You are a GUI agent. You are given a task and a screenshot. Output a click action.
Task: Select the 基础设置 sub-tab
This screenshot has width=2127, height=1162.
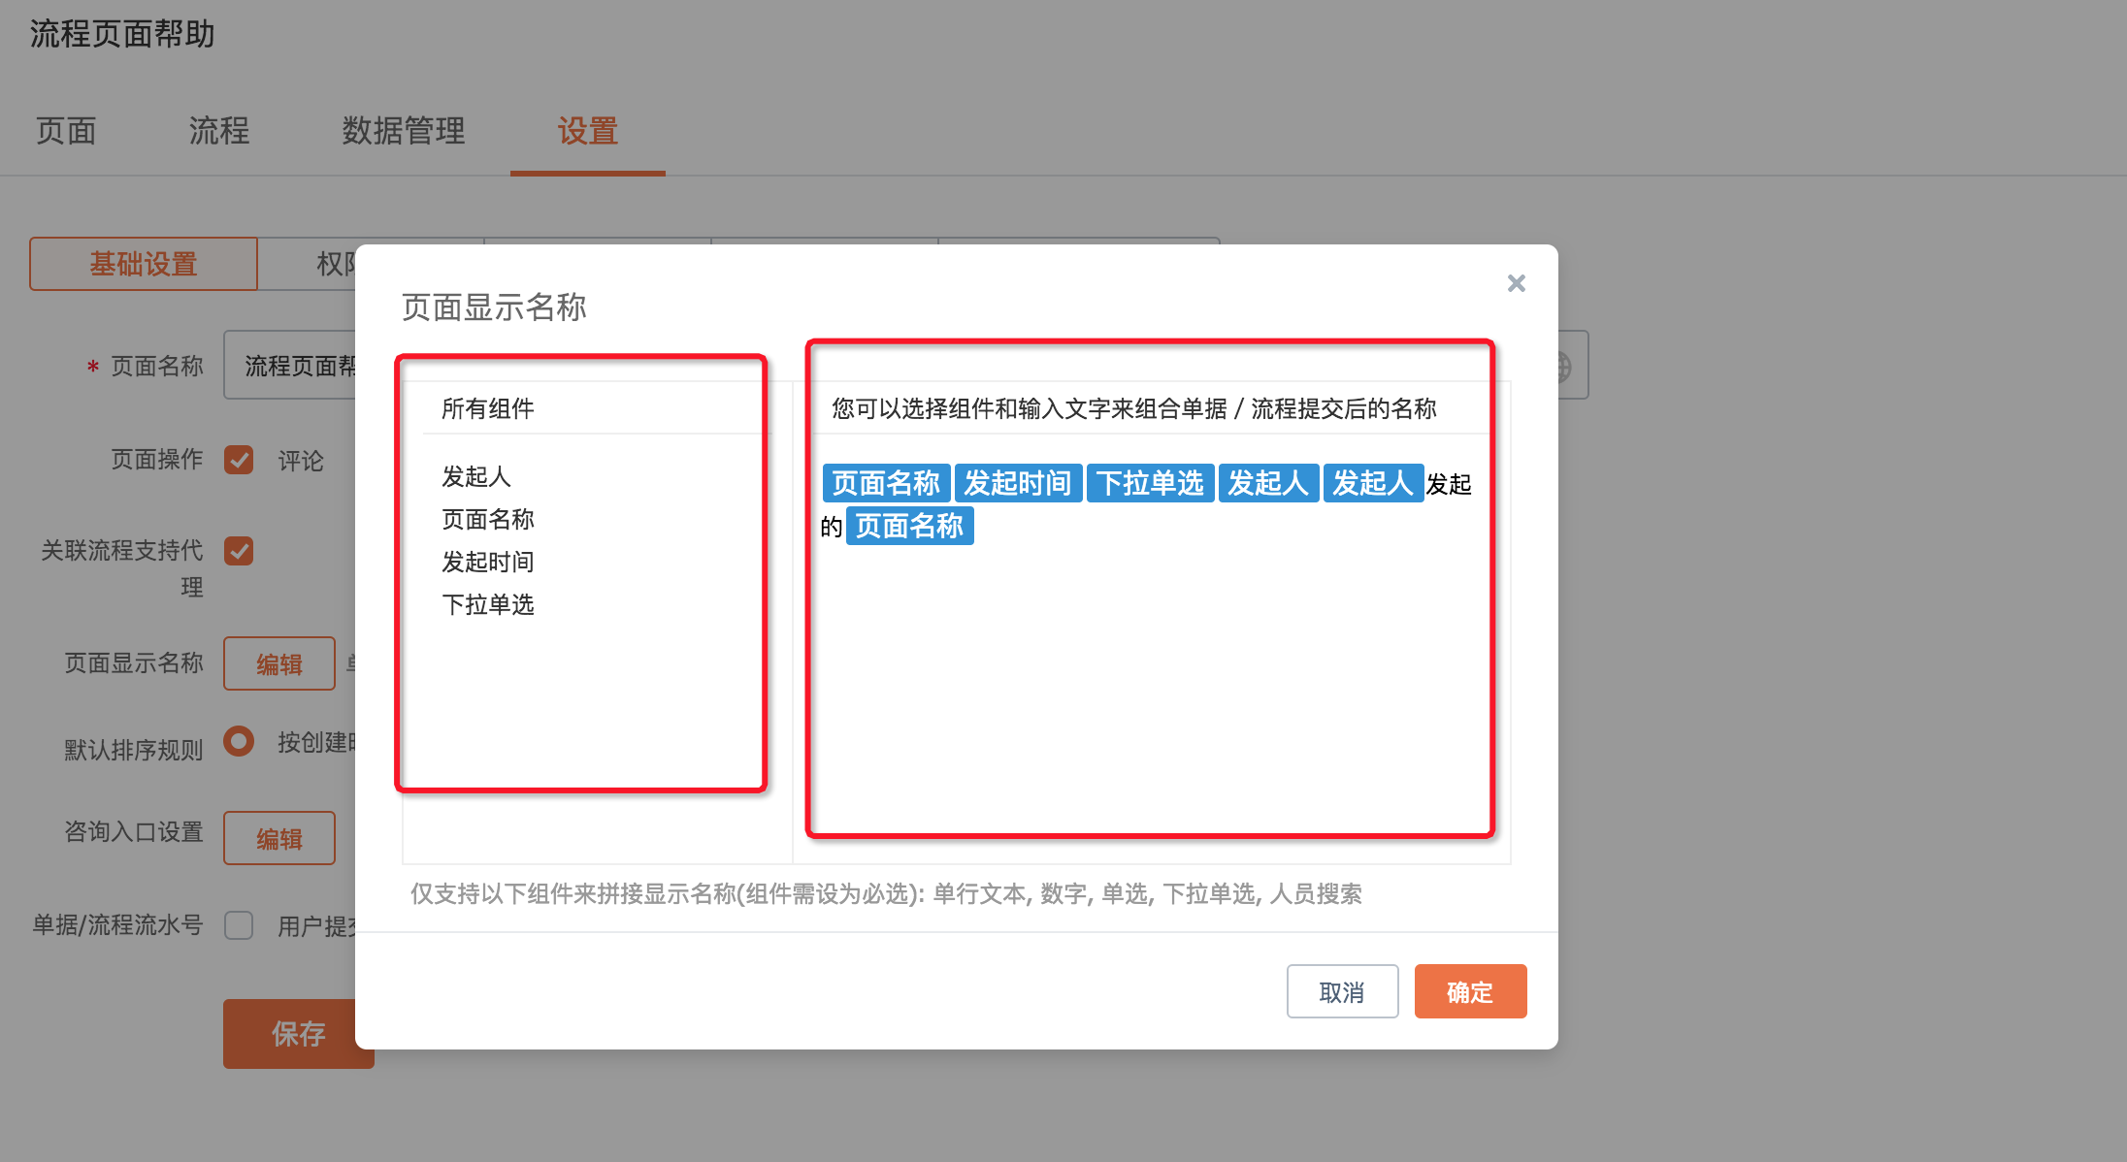(144, 264)
